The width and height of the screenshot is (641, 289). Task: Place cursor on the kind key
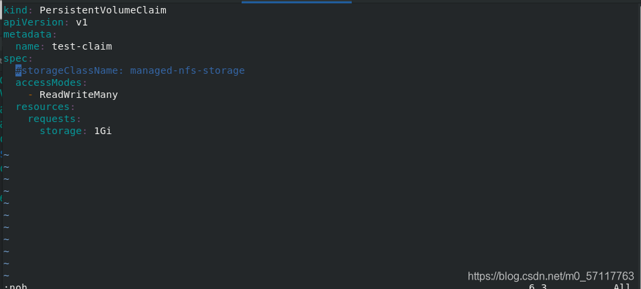click(x=15, y=10)
